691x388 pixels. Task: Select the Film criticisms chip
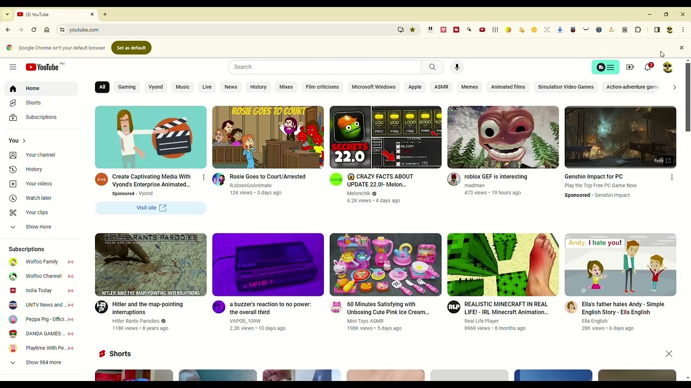pos(322,87)
